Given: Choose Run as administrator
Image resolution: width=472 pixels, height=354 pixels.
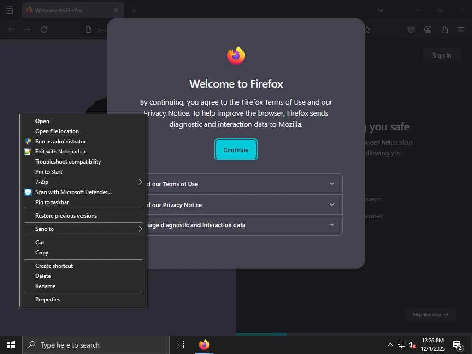Looking at the screenshot, I should (83, 141).
